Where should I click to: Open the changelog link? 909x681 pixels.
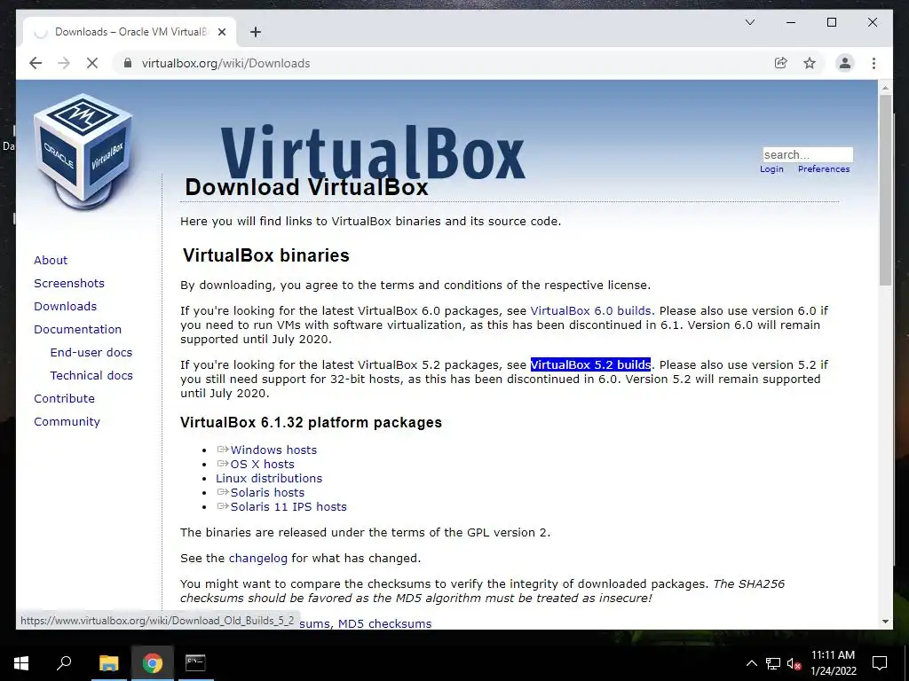coord(258,559)
